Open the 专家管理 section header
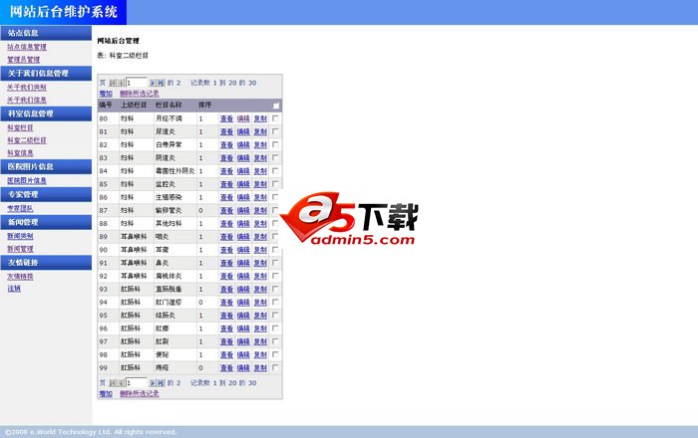698x438 pixels. (46, 194)
